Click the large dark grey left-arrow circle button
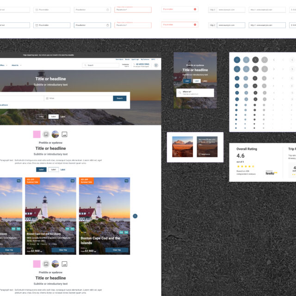This screenshot has height=296, width=296. pyautogui.click(x=255, y=60)
